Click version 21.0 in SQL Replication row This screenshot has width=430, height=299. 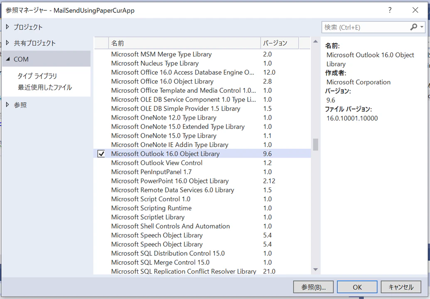click(269, 271)
